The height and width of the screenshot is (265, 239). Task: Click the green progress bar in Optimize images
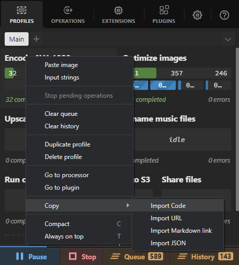144,73
